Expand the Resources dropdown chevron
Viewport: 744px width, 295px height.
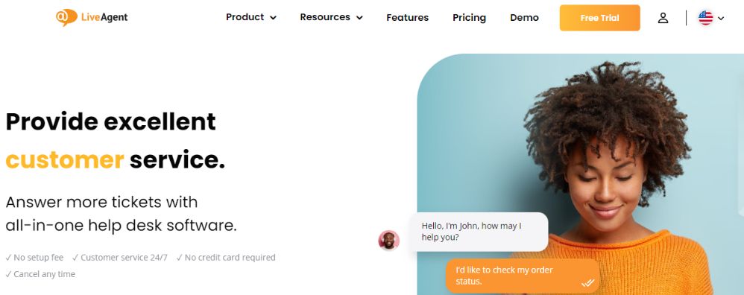click(x=359, y=18)
